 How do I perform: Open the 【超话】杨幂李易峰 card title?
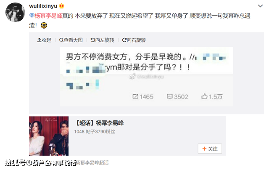[99, 123]
